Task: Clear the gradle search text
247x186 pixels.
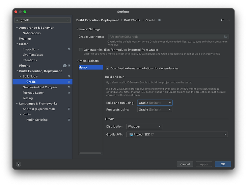Action: pos(68,20)
